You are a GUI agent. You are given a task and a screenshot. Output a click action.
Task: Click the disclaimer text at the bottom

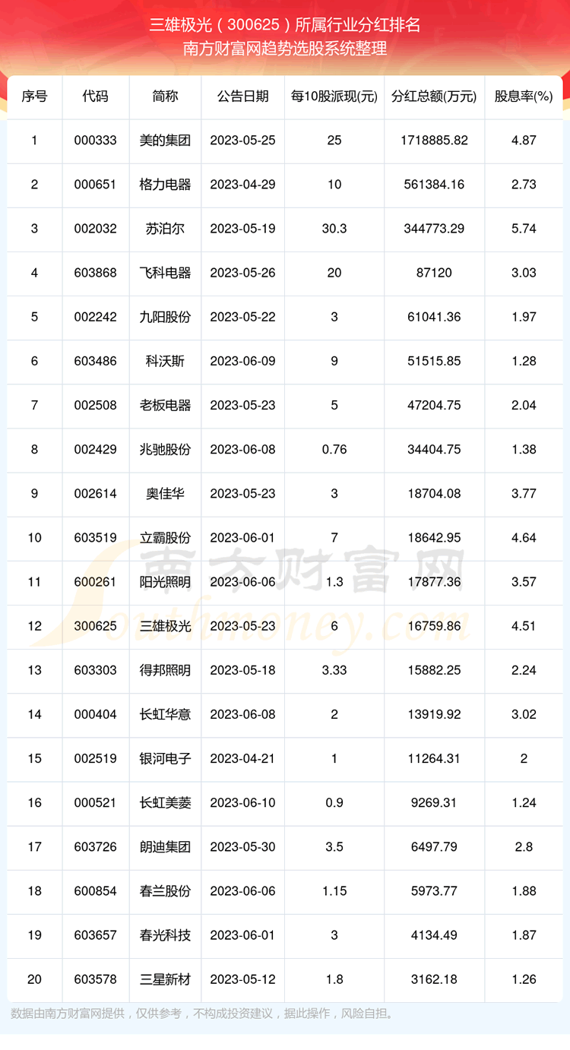[202, 1014]
